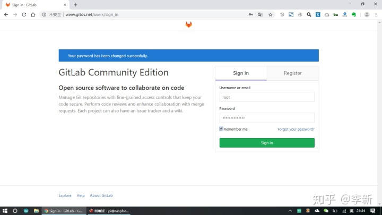The width and height of the screenshot is (382, 215).
Task: Click the magnifier search extension icon
Action: point(309,15)
